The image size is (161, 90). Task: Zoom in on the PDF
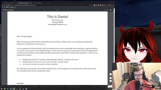111,78
